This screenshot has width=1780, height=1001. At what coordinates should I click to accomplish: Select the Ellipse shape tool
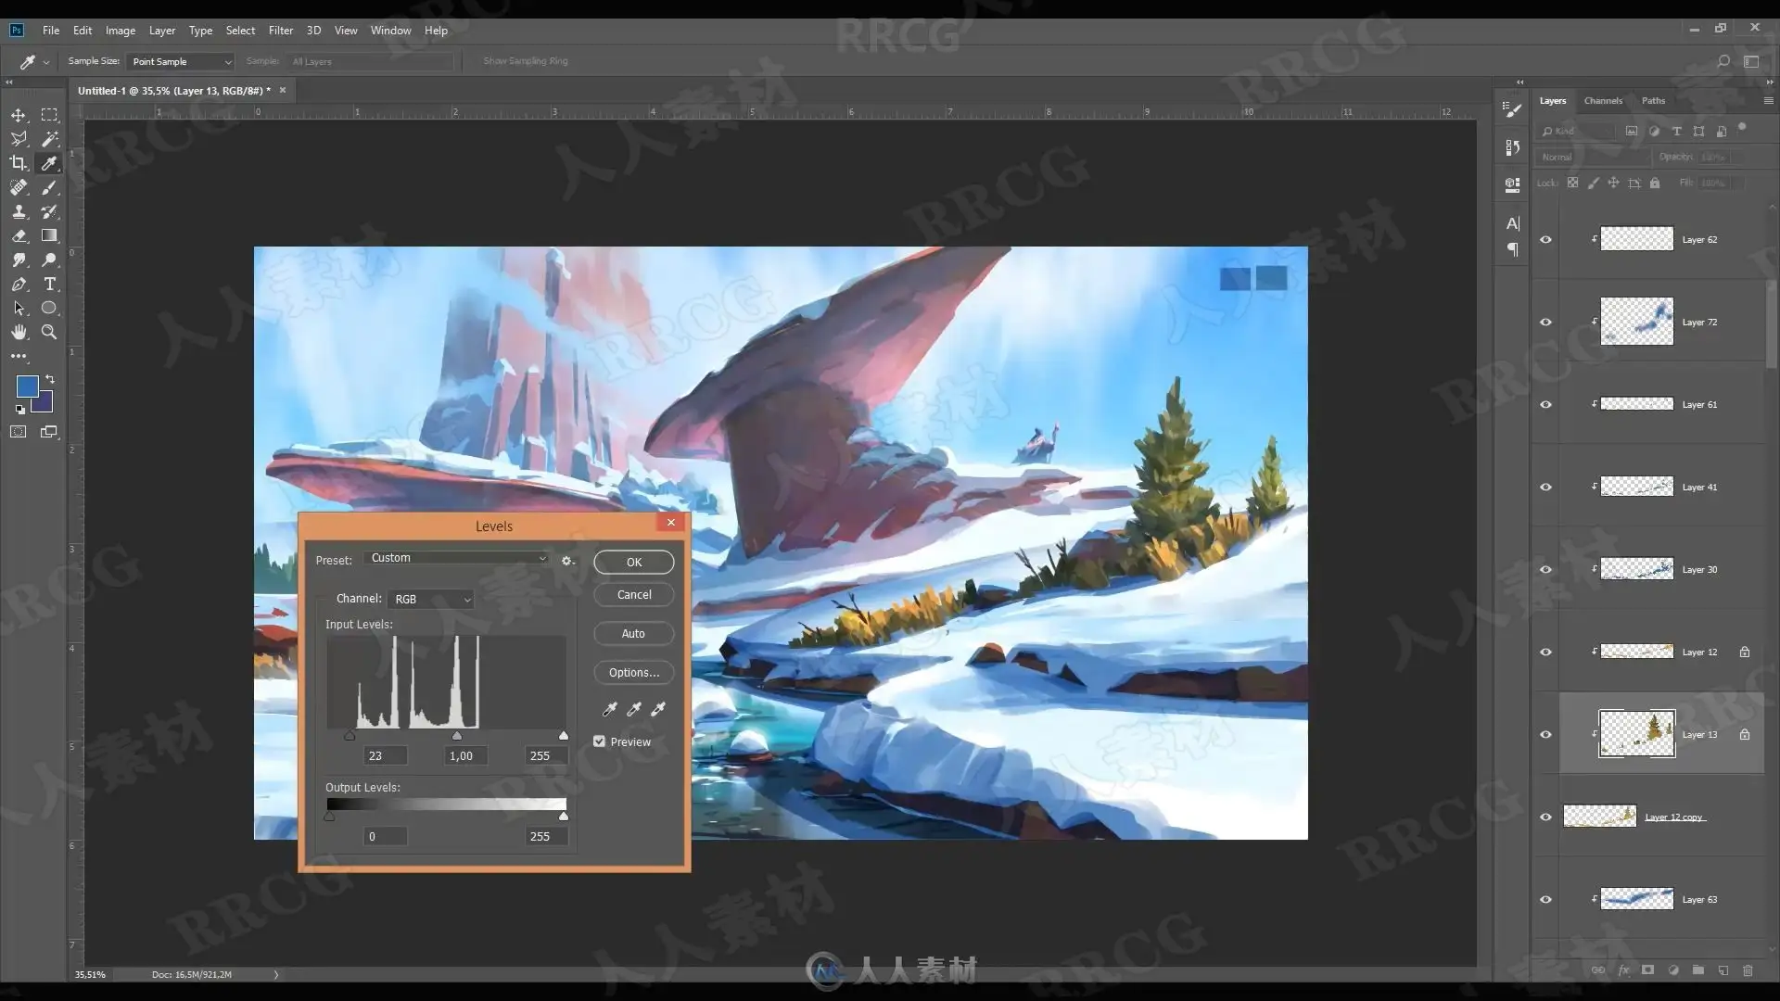tap(49, 308)
